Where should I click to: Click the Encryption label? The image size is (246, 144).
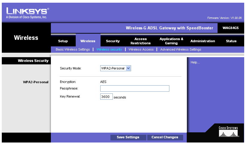pyautogui.click(x=68, y=82)
